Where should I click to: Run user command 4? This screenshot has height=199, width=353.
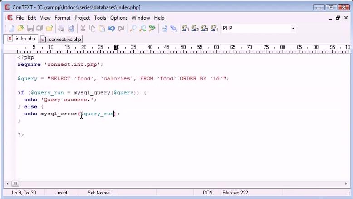coord(214,29)
